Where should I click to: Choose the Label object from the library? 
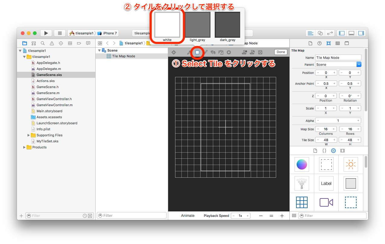(326, 183)
